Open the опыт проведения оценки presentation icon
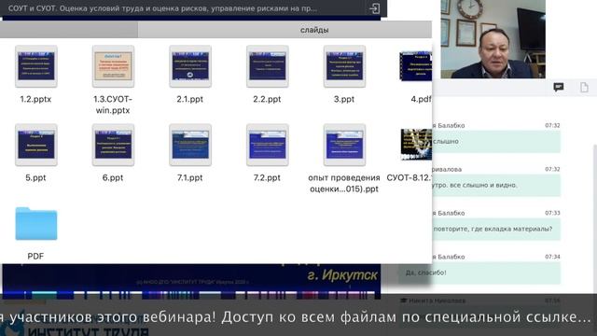The width and height of the screenshot is (597, 336). (x=344, y=145)
